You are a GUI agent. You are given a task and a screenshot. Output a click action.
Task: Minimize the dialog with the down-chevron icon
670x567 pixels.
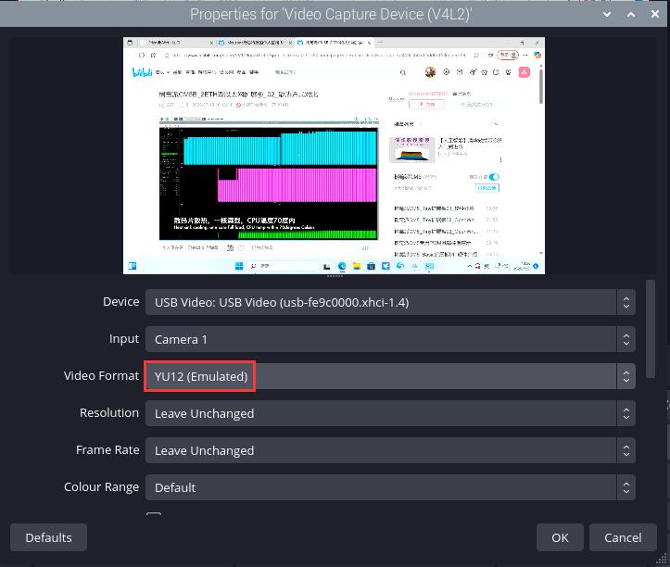pos(607,14)
